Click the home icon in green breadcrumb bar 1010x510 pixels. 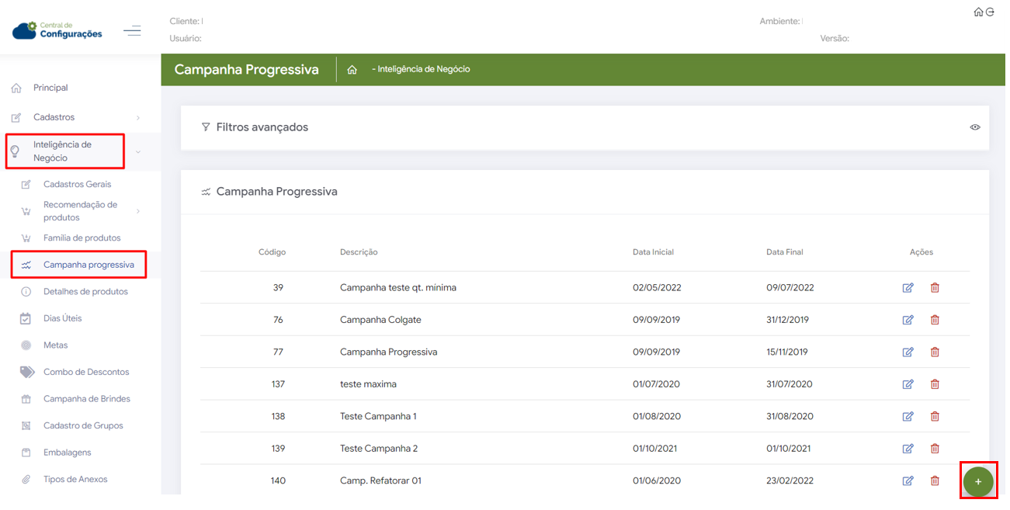pos(352,70)
